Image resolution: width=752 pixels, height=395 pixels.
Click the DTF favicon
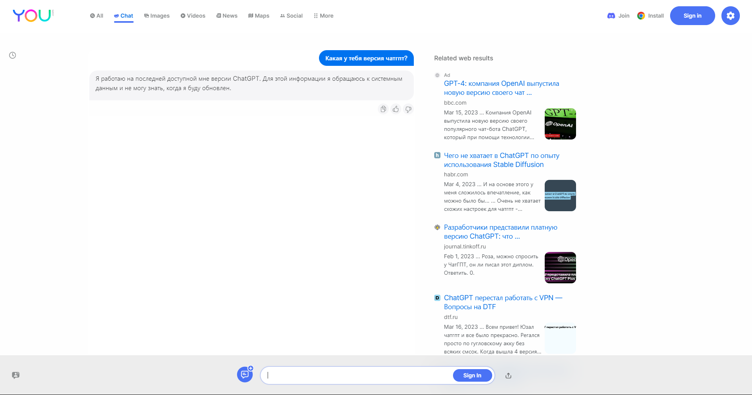[437, 298]
